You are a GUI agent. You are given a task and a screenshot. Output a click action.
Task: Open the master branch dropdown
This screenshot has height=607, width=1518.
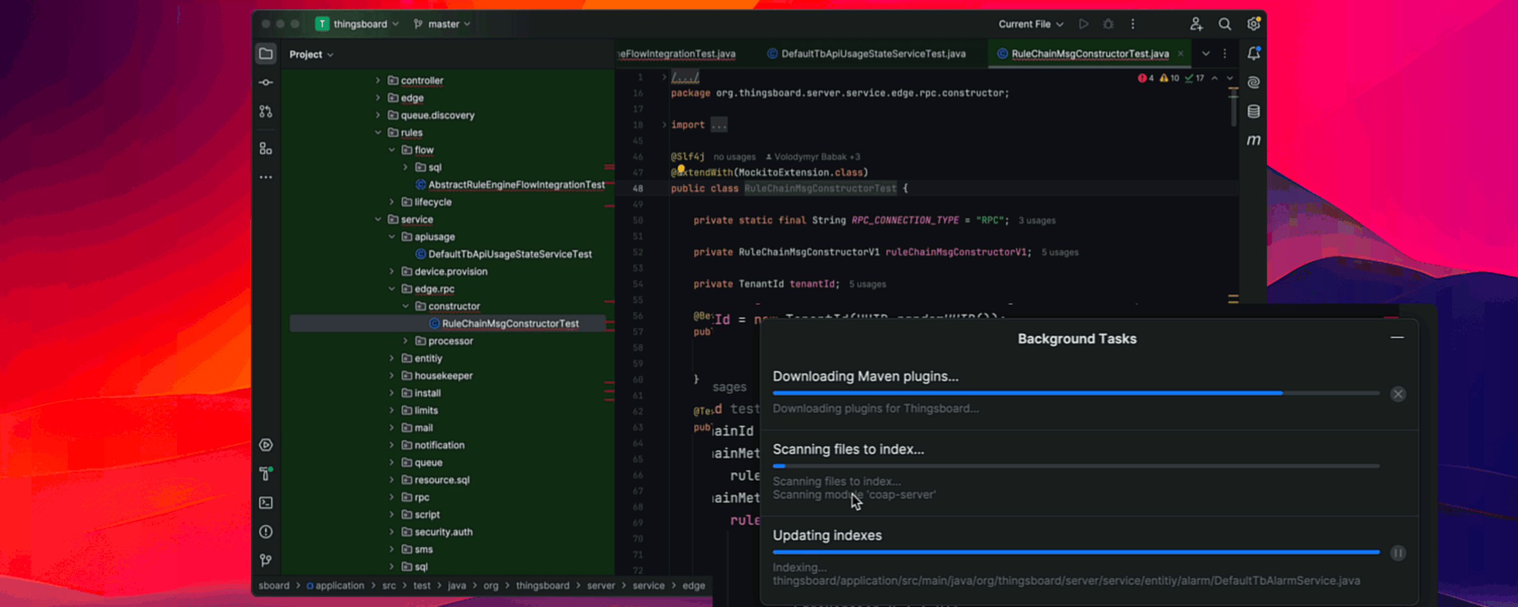coord(443,24)
